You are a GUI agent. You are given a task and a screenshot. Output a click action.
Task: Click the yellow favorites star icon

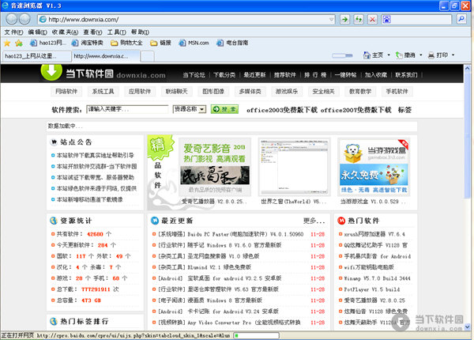pyautogui.click(x=7, y=43)
